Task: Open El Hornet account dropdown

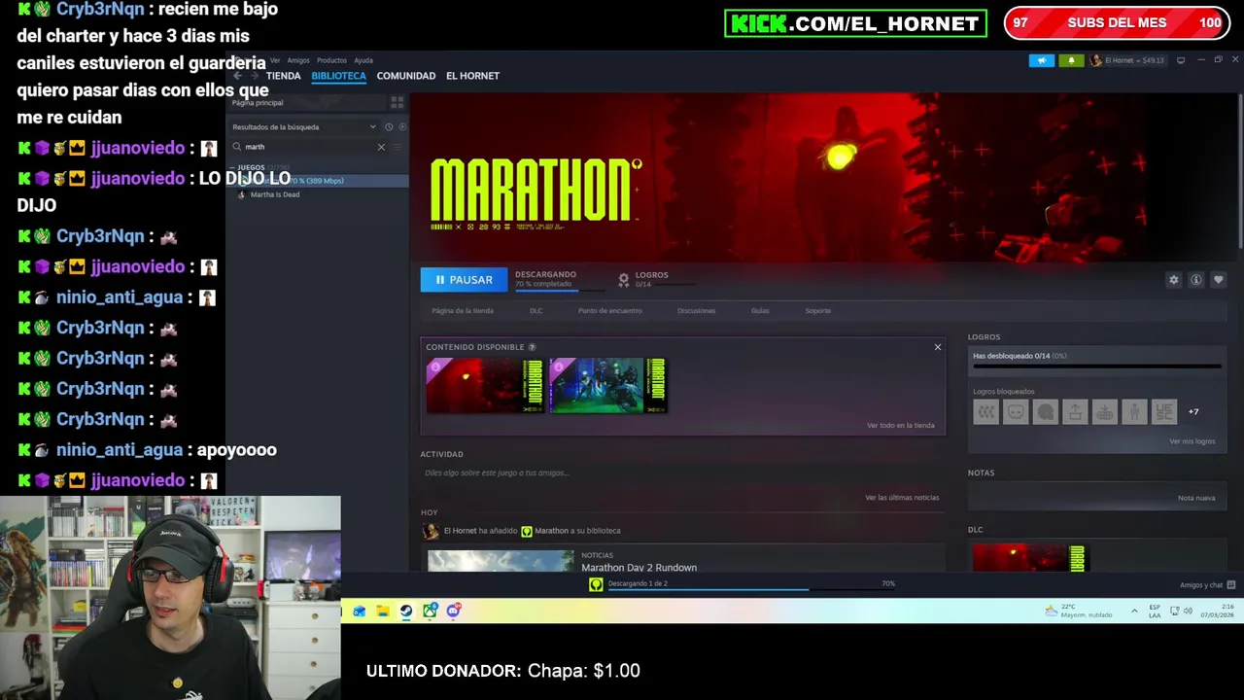Action: [x=1127, y=60]
